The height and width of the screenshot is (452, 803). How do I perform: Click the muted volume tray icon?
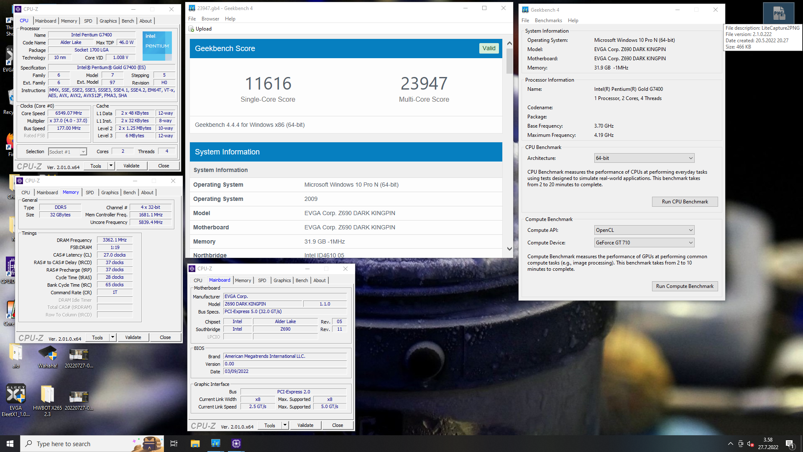click(x=750, y=444)
